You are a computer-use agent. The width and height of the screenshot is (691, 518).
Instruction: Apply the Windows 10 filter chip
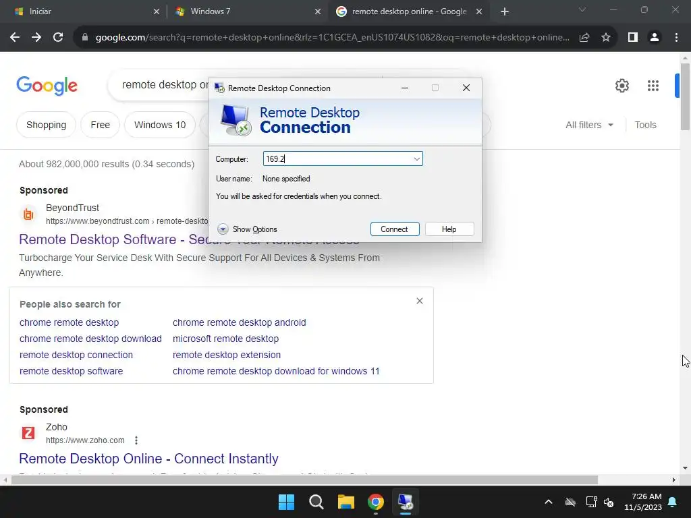coord(160,125)
